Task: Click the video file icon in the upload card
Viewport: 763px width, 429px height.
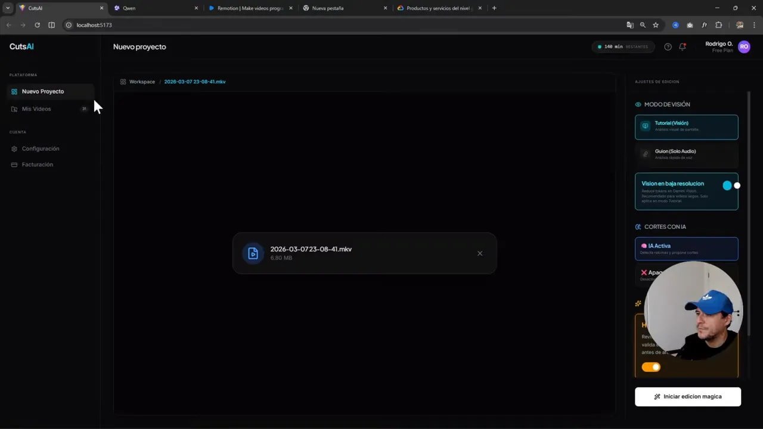Action: [x=253, y=253]
